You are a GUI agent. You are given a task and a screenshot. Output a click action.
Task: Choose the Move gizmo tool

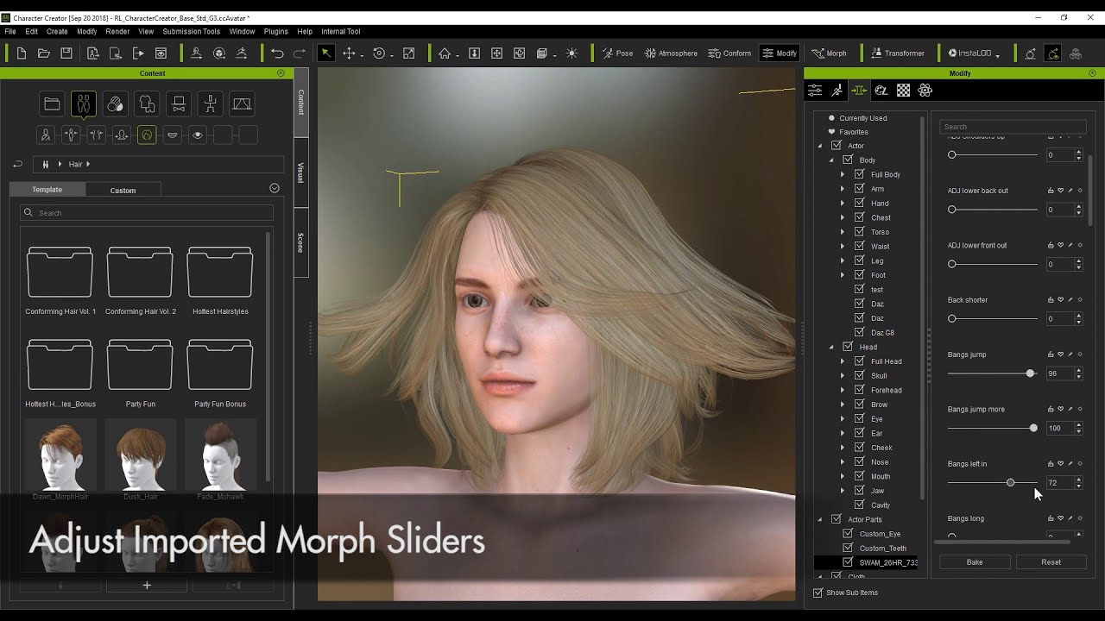pyautogui.click(x=349, y=53)
